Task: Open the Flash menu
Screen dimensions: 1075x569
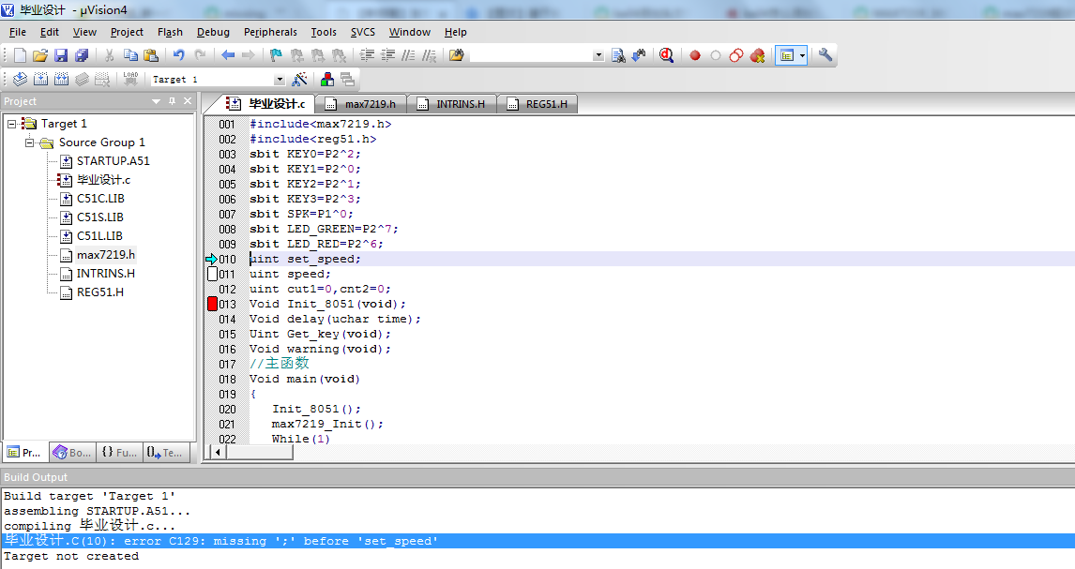Action: point(170,32)
